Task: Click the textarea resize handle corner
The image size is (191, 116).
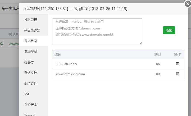Action: pos(140,43)
